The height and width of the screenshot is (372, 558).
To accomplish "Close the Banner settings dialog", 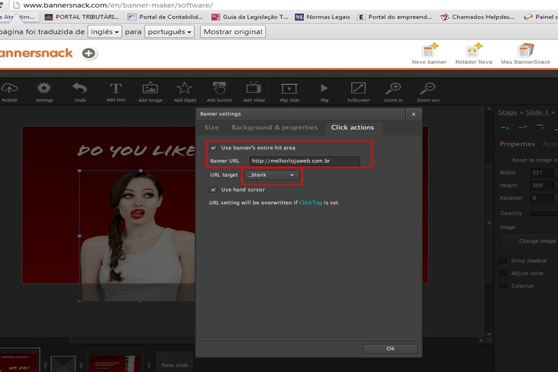I will pos(414,114).
